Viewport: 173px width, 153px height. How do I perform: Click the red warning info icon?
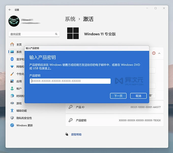click(154, 53)
